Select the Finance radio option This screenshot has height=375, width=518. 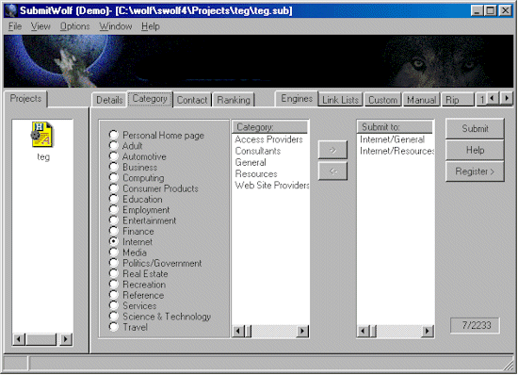(114, 231)
